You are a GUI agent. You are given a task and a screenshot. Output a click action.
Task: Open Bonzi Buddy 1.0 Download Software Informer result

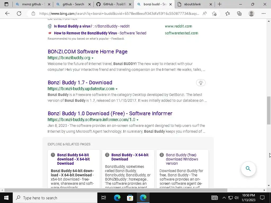tap(110, 113)
